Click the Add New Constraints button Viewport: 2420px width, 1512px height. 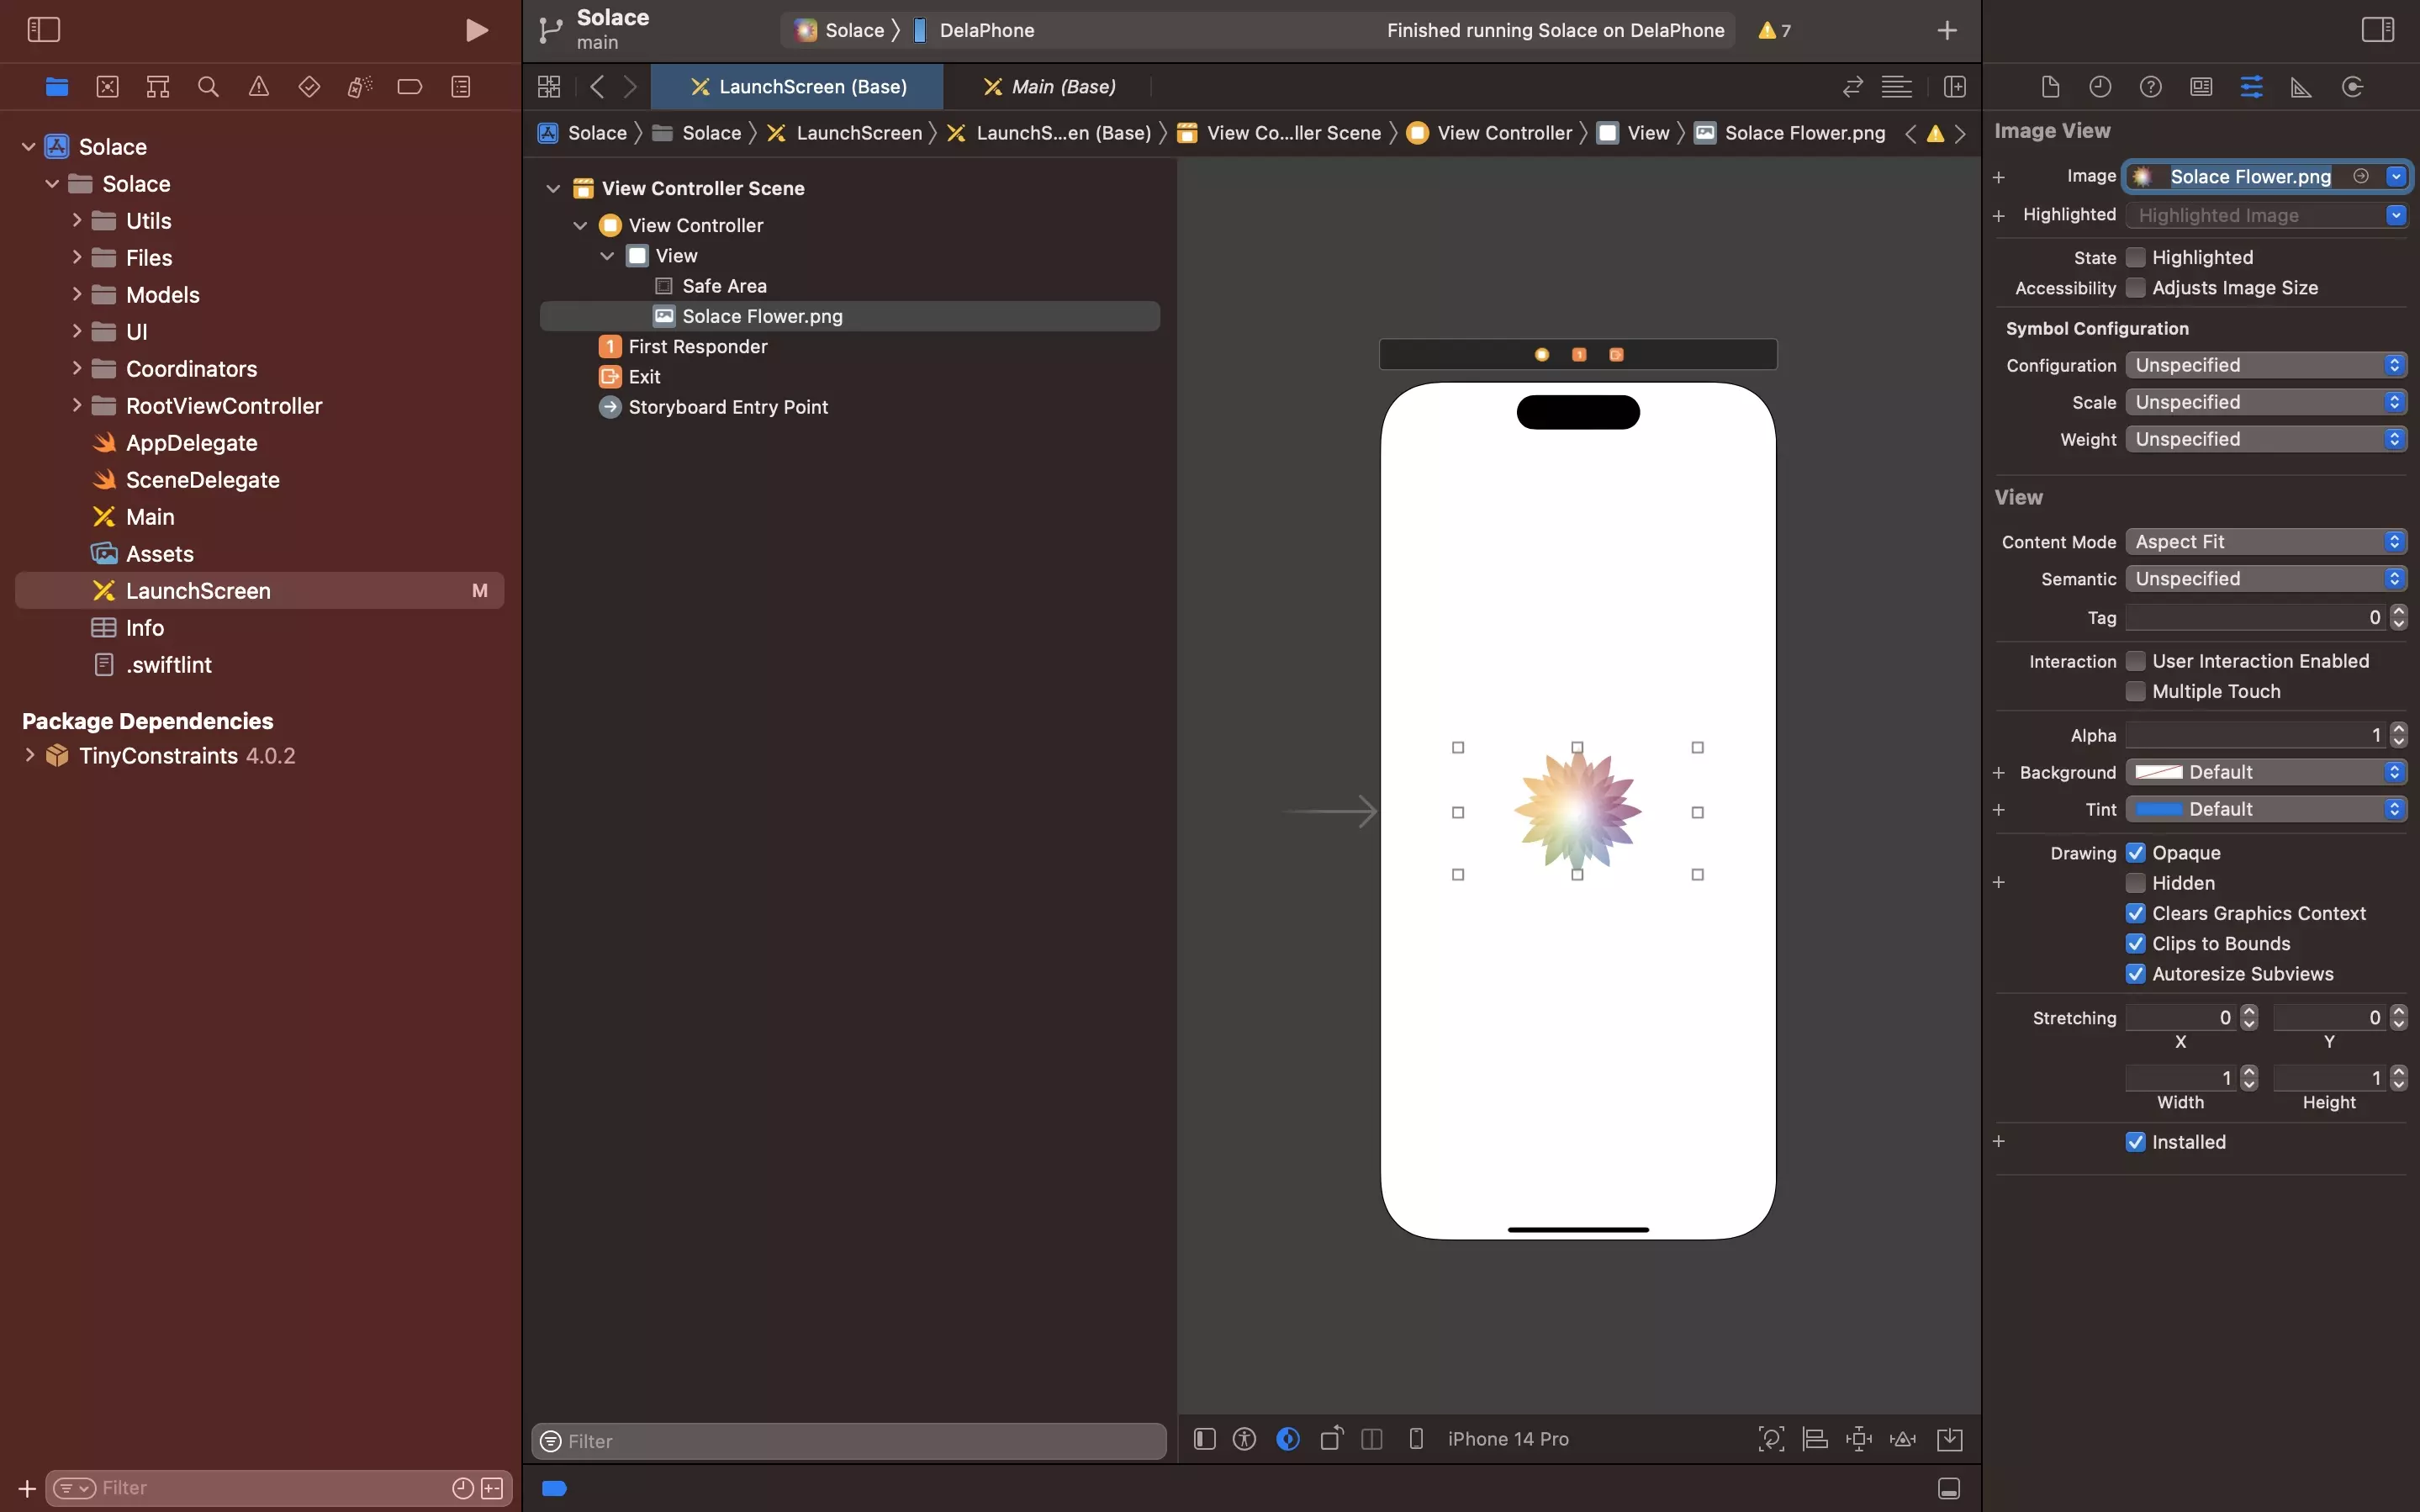click(x=1859, y=1439)
